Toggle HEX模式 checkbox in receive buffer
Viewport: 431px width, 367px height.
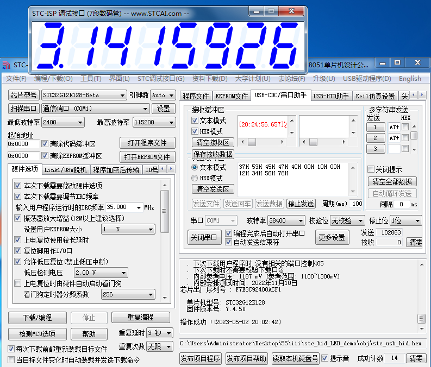pos(195,131)
